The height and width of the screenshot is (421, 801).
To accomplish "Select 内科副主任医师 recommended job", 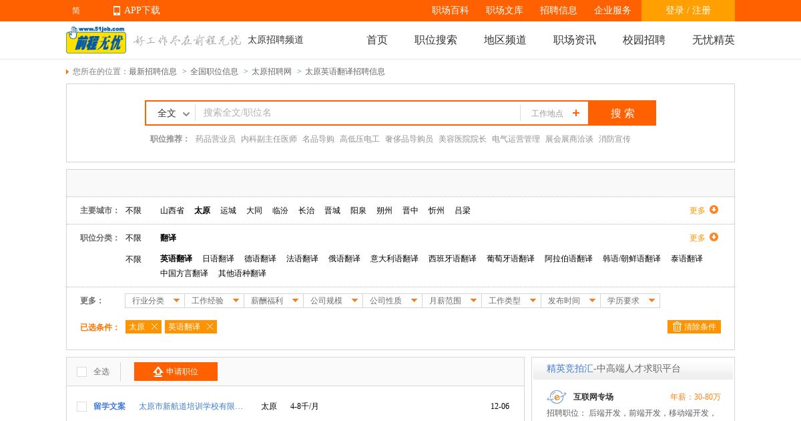I will coord(269,139).
